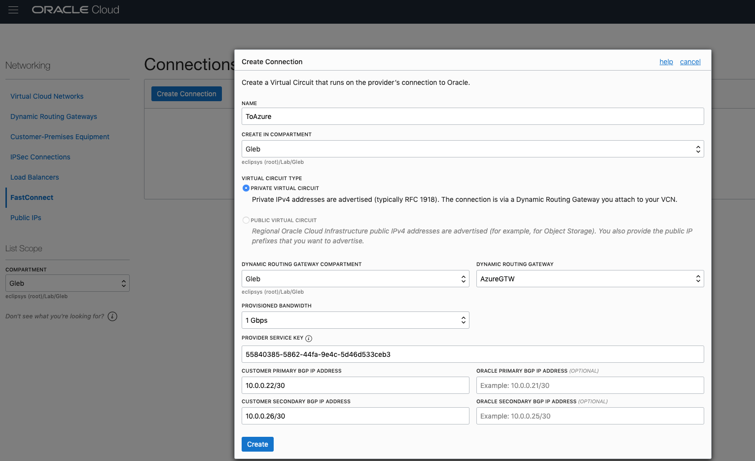Click the Provider Service Key info icon
755x461 pixels.
coord(309,338)
